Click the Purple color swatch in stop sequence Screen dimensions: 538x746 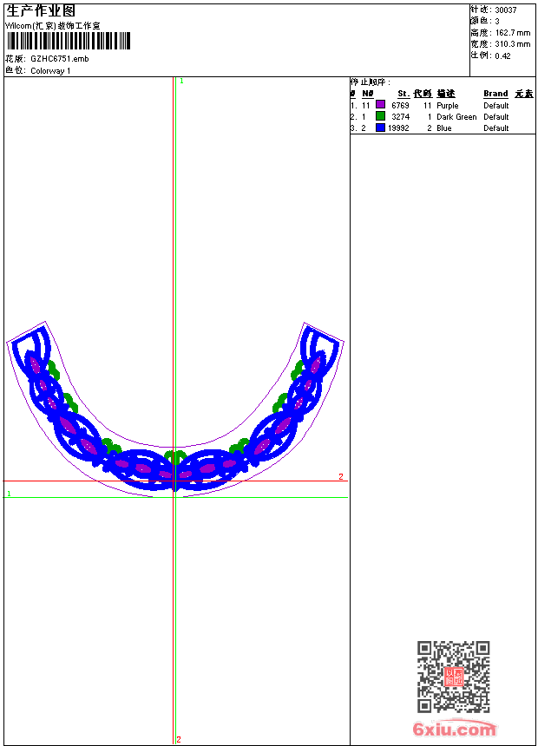[x=380, y=105]
